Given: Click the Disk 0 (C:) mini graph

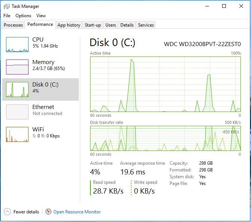Looking at the screenshot, I should 17,89.
